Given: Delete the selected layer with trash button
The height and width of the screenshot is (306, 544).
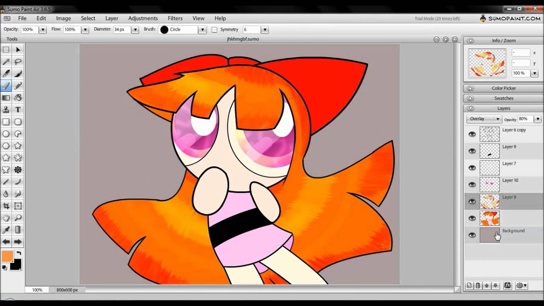Looking at the screenshot, I should point(478,286).
